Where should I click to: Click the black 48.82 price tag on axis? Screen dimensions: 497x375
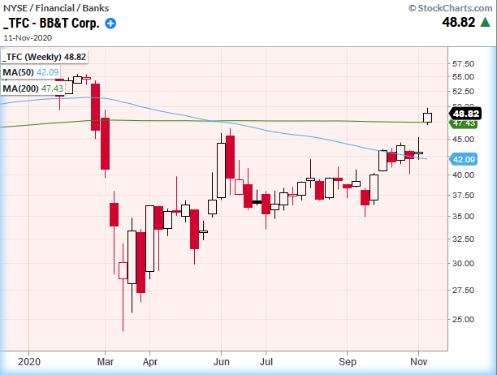click(x=463, y=114)
